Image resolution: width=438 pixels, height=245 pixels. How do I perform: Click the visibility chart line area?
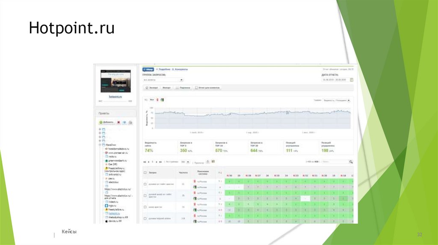point(252,118)
